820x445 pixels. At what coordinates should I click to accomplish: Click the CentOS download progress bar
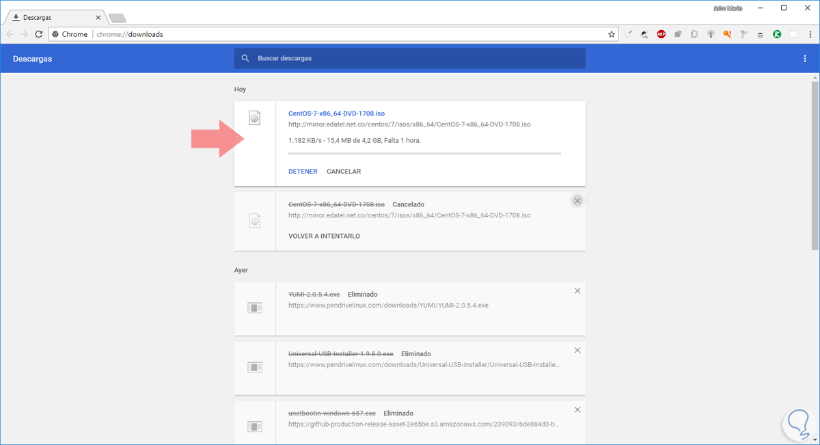pos(424,154)
